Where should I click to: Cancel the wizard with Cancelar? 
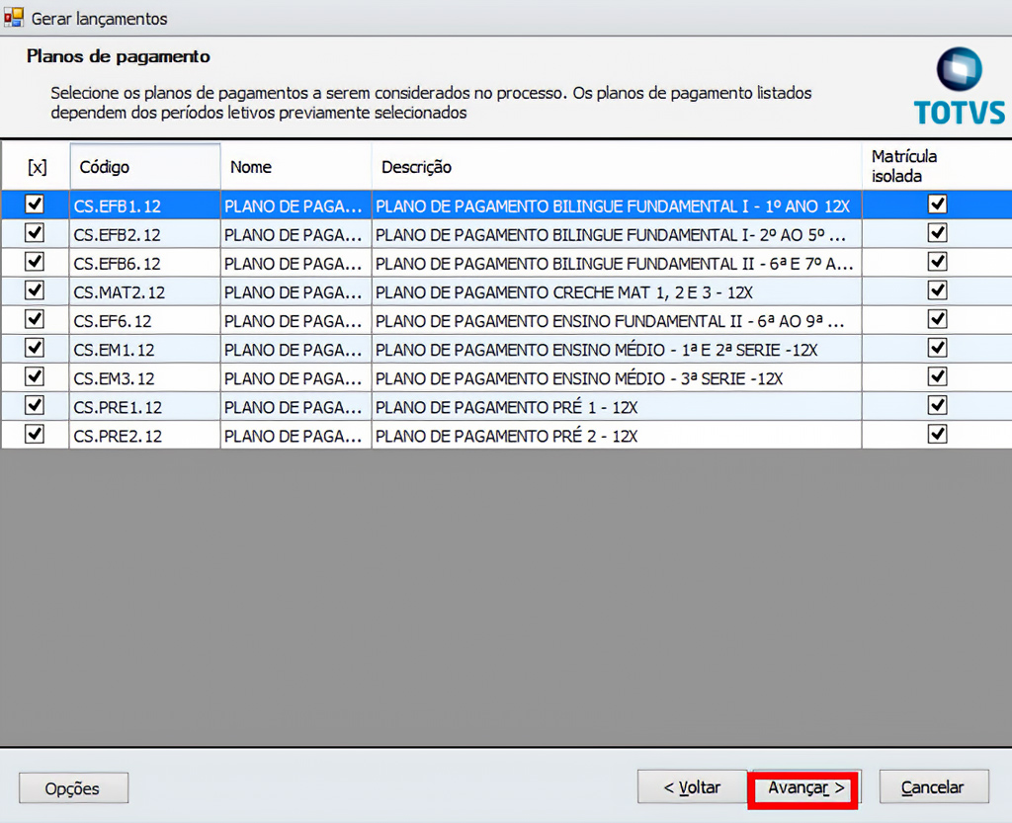(x=933, y=787)
